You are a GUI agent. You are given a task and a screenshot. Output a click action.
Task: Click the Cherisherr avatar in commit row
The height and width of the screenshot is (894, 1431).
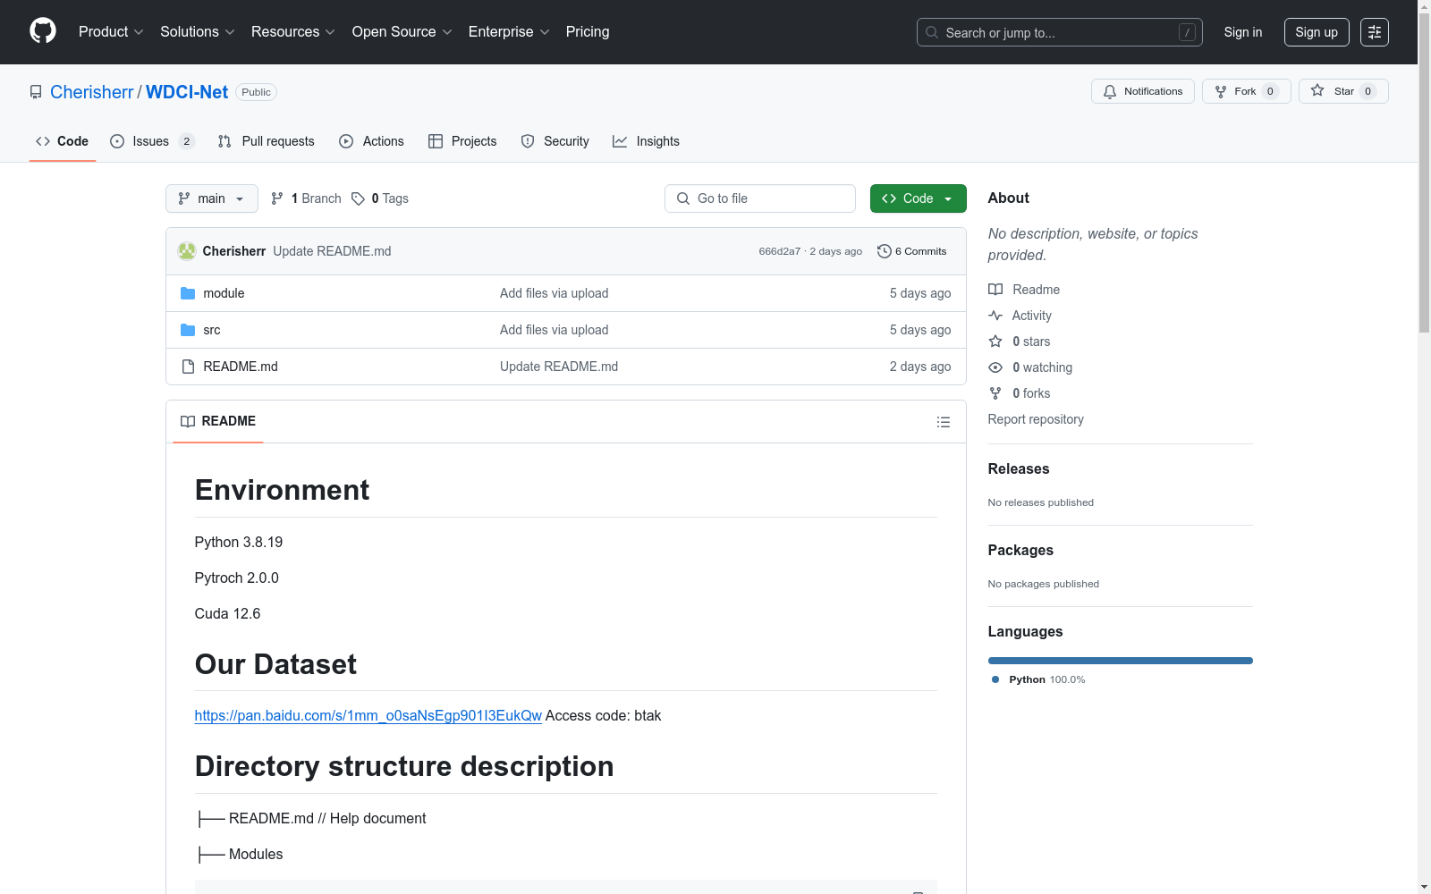point(187,251)
